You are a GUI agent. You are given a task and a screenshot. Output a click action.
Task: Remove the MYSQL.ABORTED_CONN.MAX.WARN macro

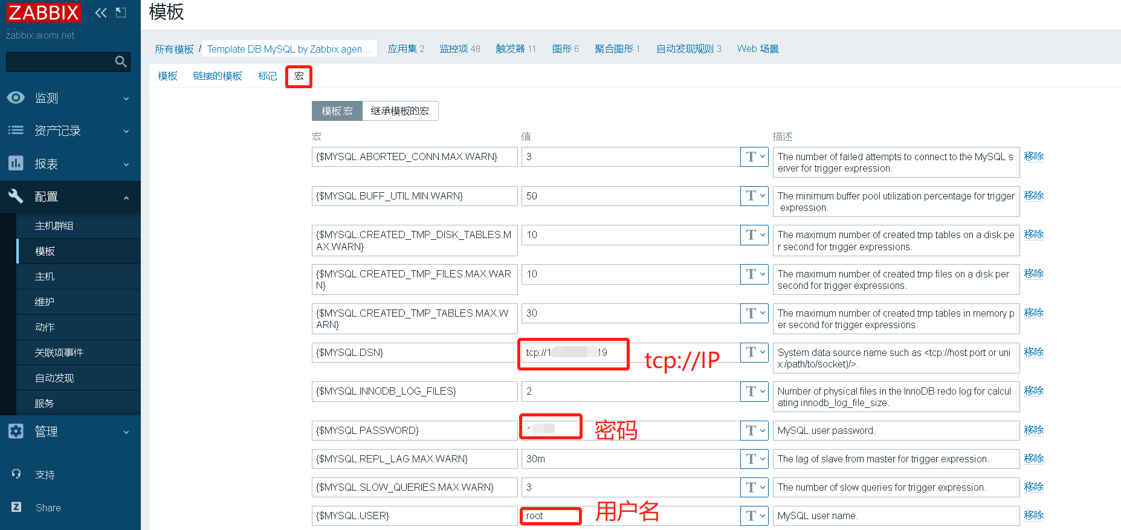(1034, 156)
